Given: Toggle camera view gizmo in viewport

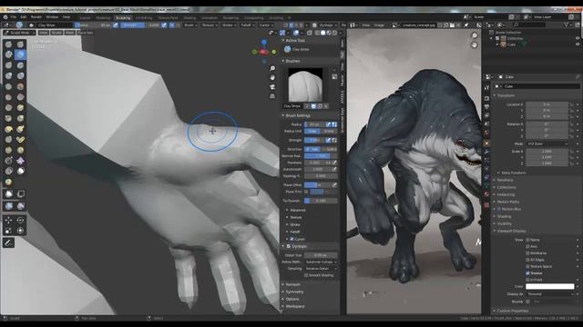Looking at the screenshot, I should click(272, 87).
